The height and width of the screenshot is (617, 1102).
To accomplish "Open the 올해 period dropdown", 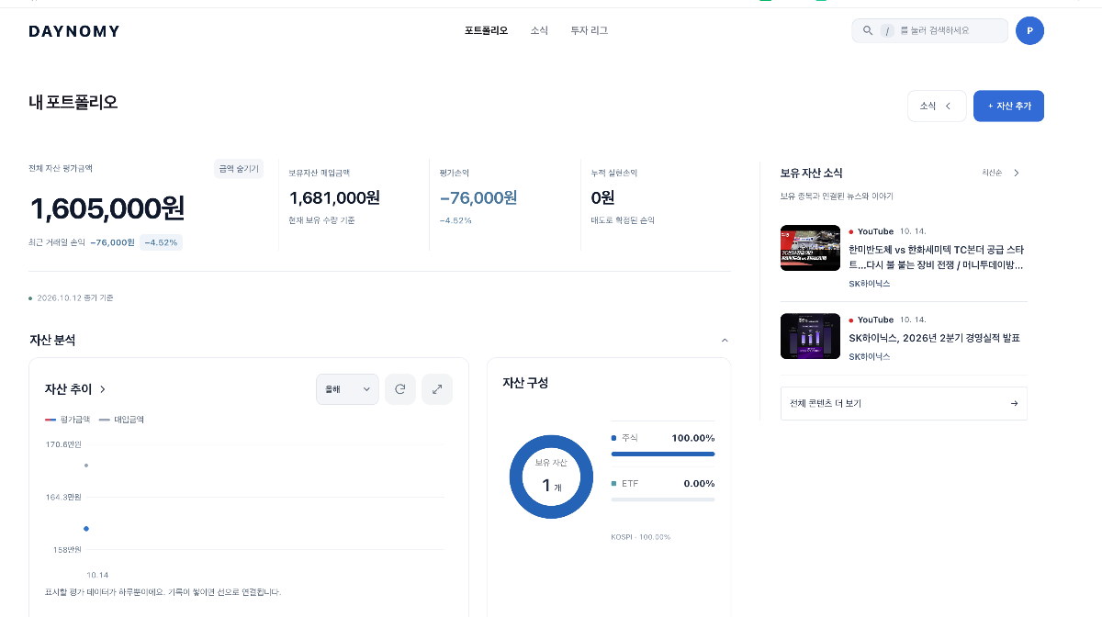I will click(347, 389).
